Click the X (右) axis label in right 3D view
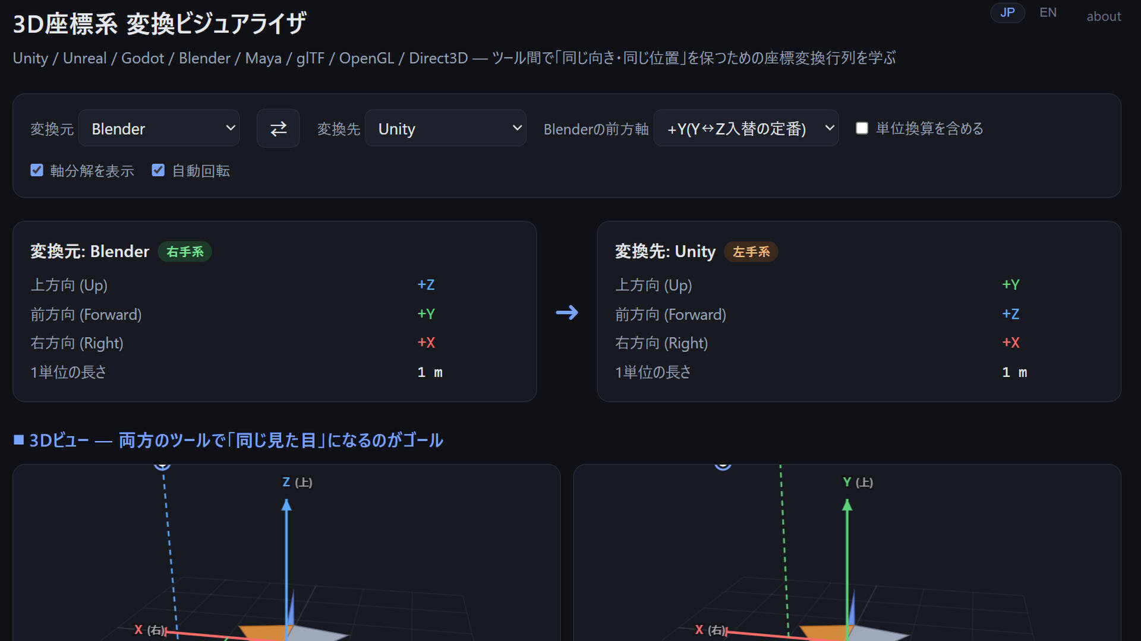Image resolution: width=1141 pixels, height=641 pixels. [x=711, y=630]
